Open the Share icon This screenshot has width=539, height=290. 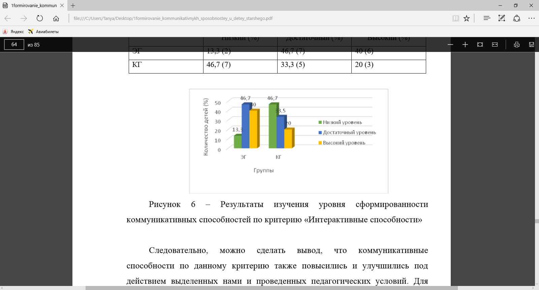tap(517, 18)
